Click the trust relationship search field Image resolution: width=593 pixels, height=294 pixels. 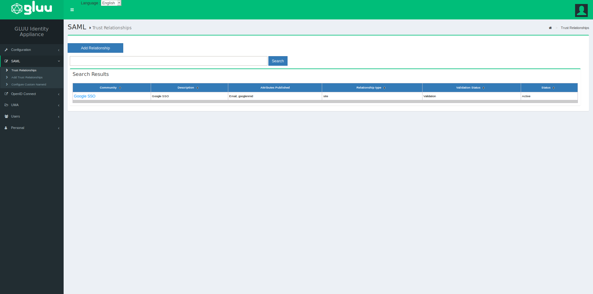(x=168, y=61)
